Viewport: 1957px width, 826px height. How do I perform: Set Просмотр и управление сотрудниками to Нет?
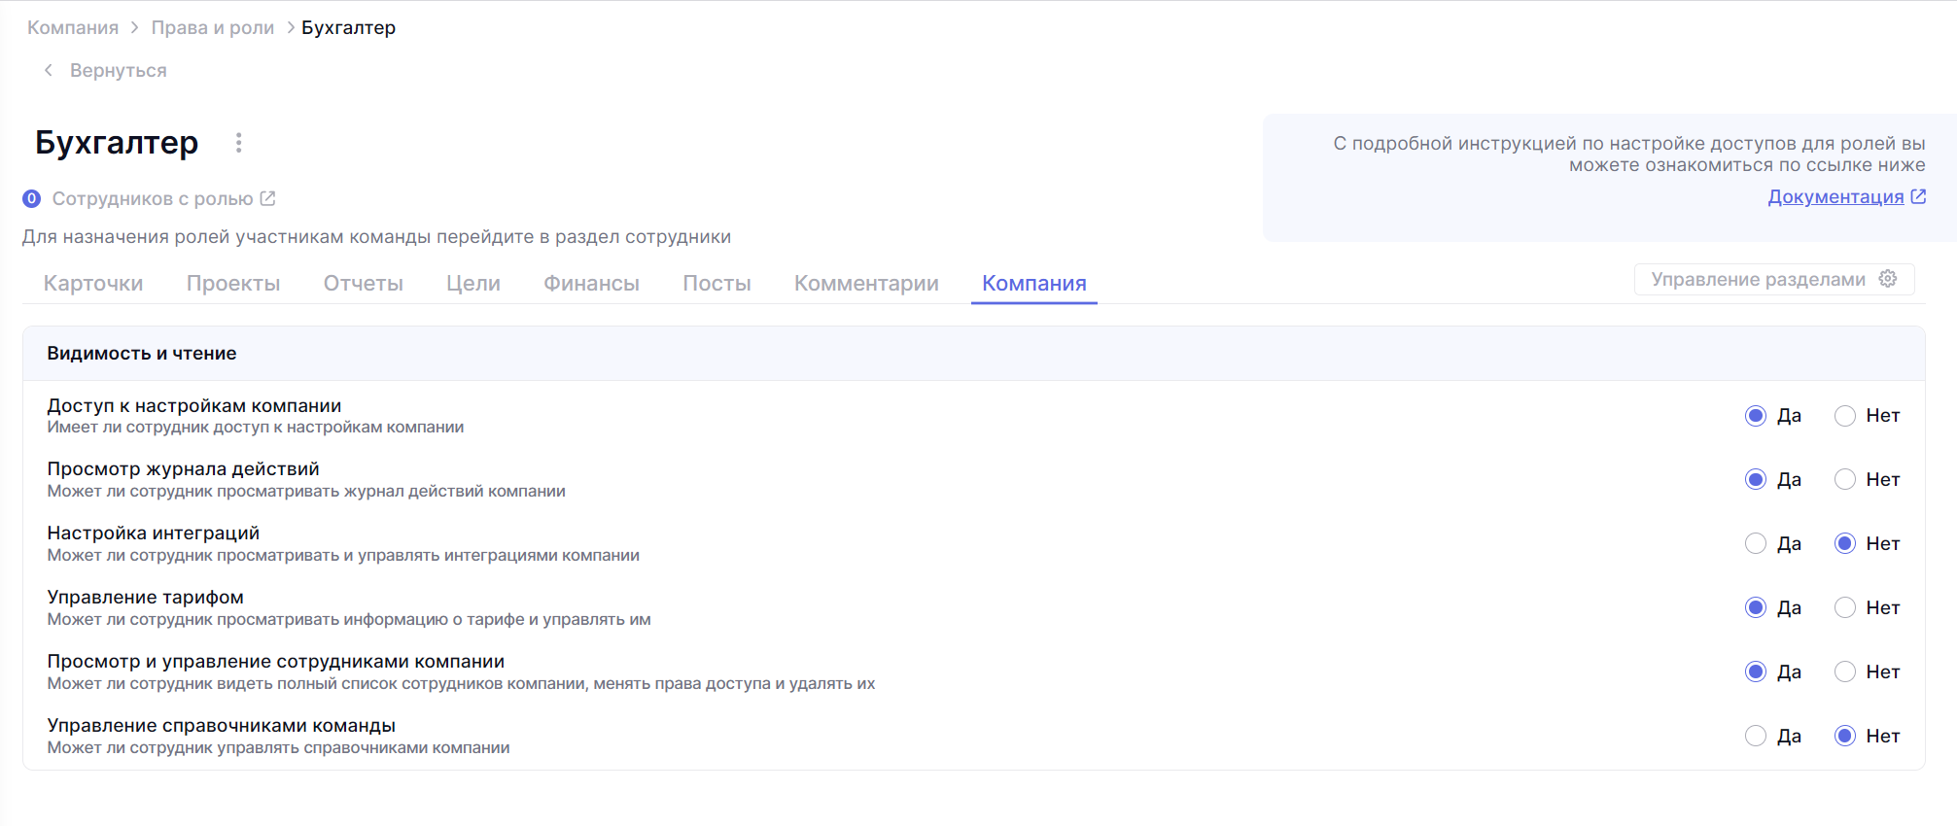coord(1844,671)
